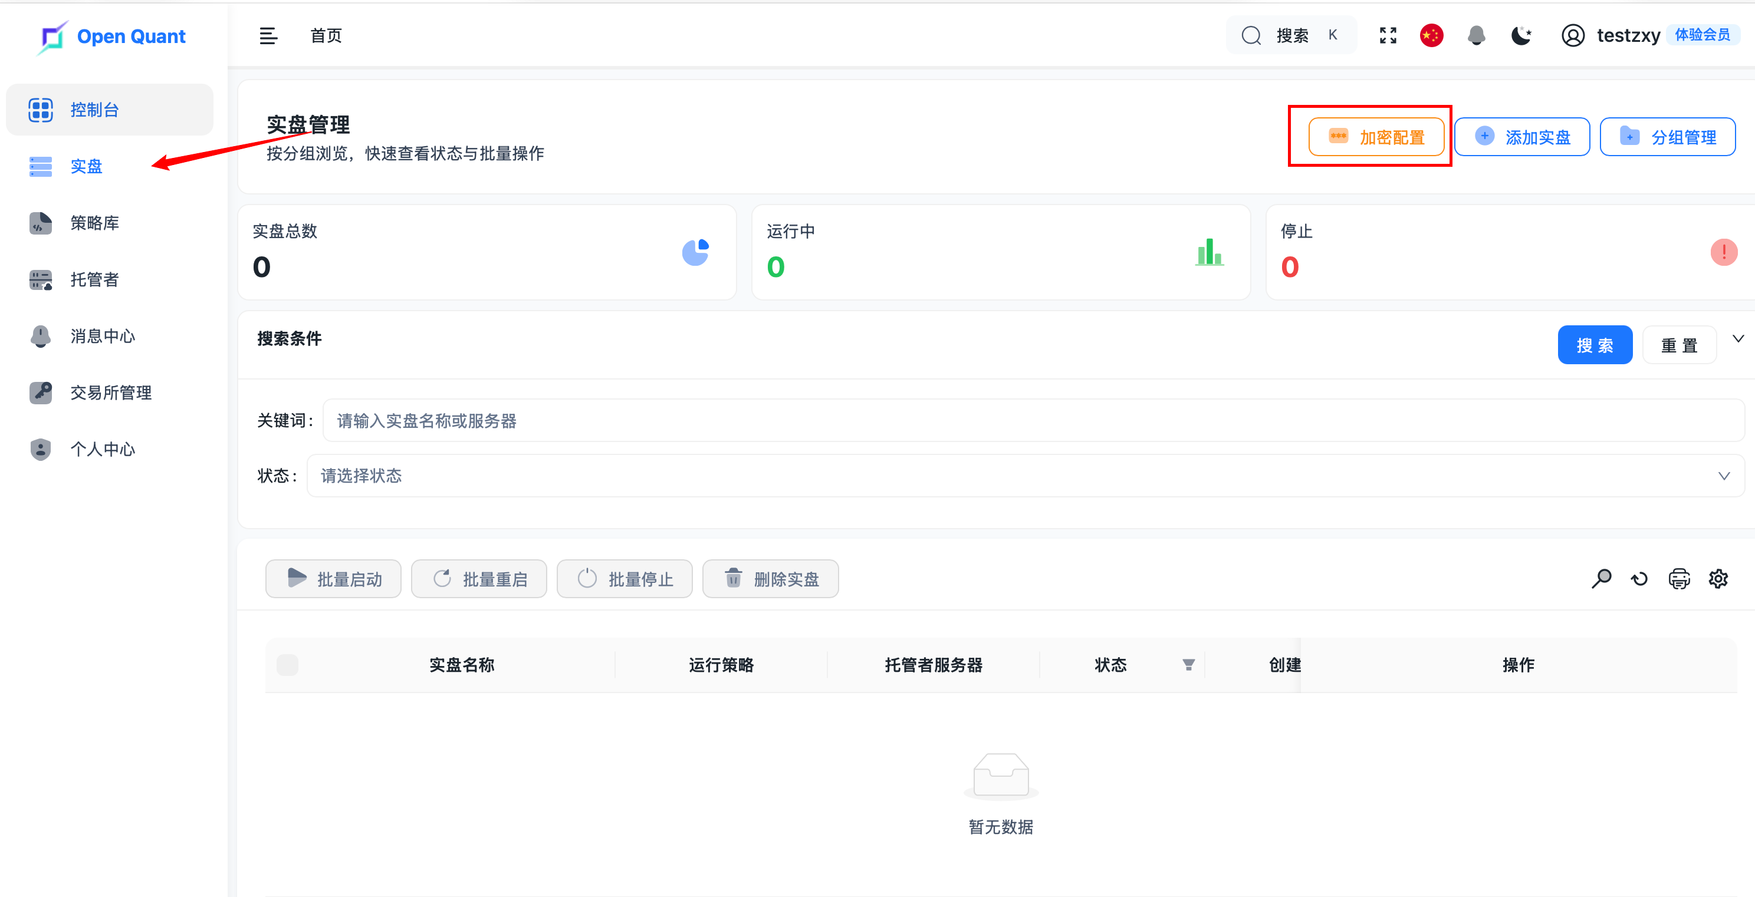The height and width of the screenshot is (897, 1755).
Task: Toggle dark mode with the moon icon
Action: coord(1521,35)
